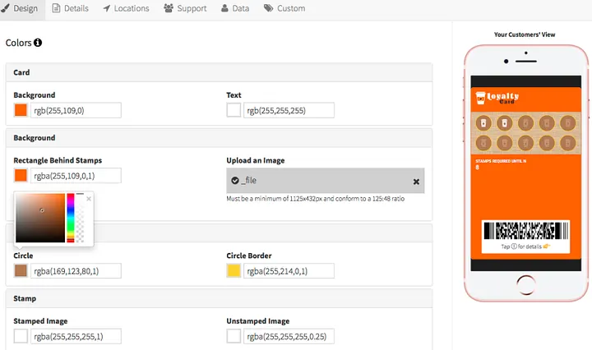
Task: Click "Tap for details" in preview
Action: click(525, 246)
